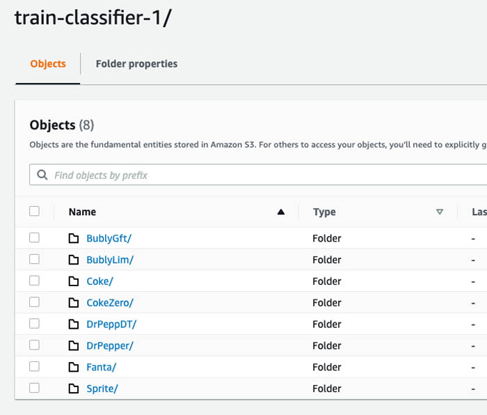487x415 pixels.
Task: Toggle the select-all objects checkbox
Action: (x=34, y=211)
